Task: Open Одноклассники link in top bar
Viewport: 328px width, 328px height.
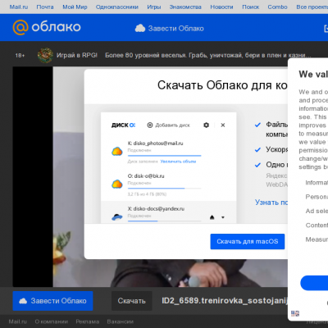Action: pos(117,7)
